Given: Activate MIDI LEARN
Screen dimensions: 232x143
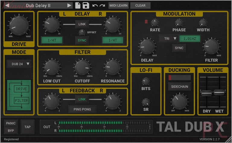Looking at the screenshot, I should tap(118, 5).
